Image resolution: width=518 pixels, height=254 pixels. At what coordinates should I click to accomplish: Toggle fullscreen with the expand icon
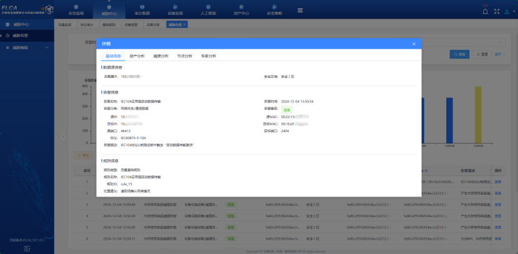pyautogui.click(x=497, y=11)
